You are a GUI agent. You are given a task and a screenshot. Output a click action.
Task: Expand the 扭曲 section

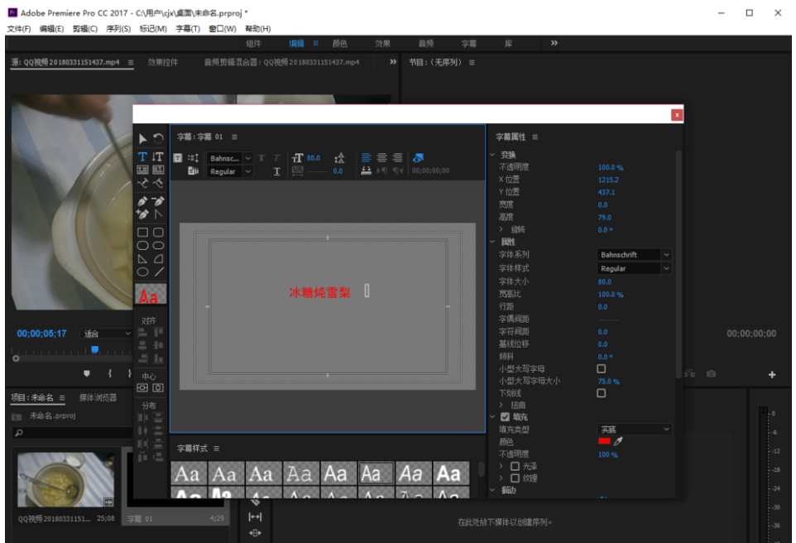pyautogui.click(x=501, y=406)
